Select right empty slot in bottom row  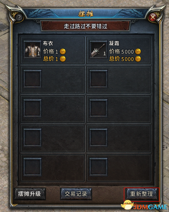pos(98,167)
